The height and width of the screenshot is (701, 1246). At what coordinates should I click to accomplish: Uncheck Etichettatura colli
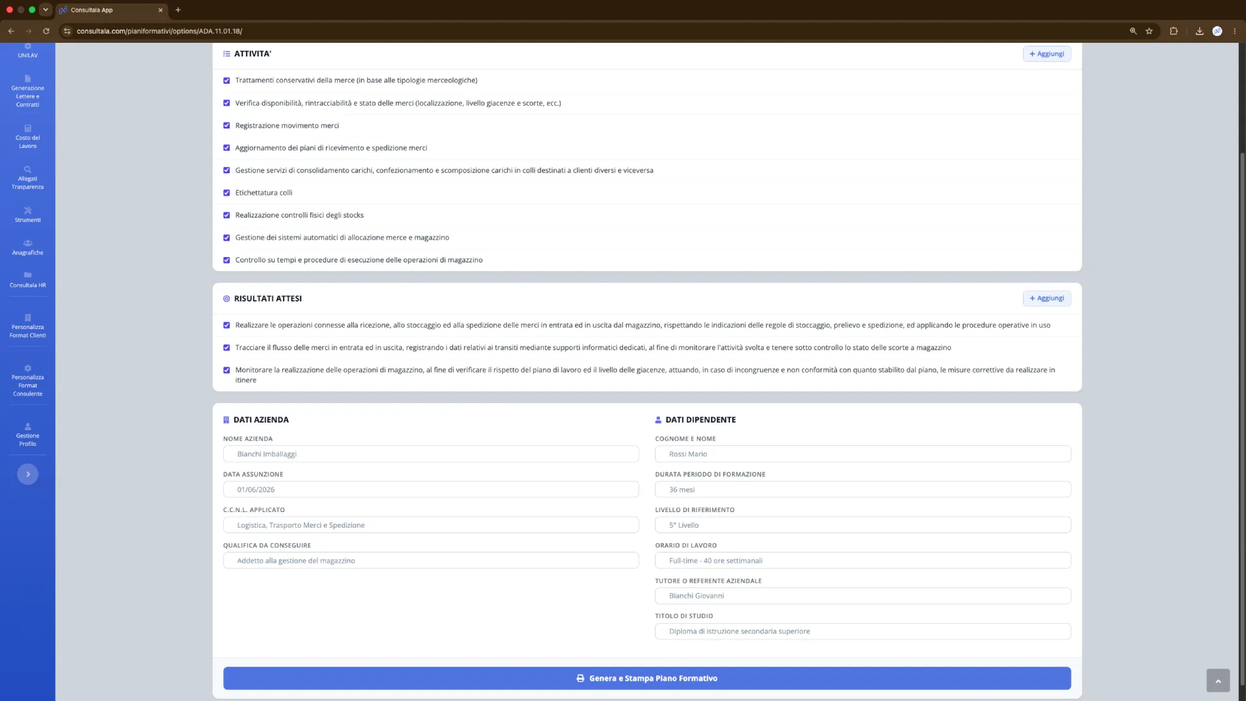coord(226,193)
